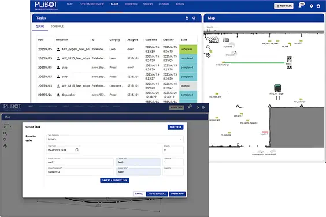
Task: Select the tinyRobot1 marker on the map
Action: tap(231, 44)
